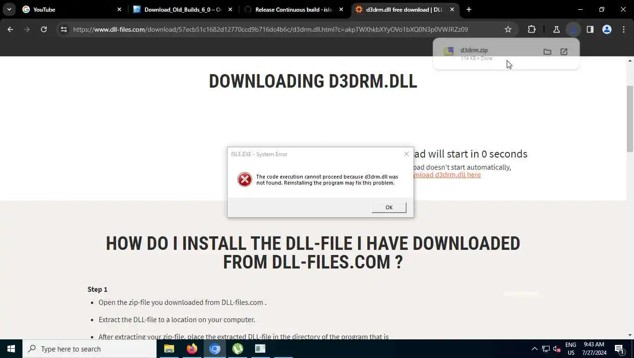This screenshot has height=358, width=634.
Task: Open uTorrent from the taskbar
Action: coord(237,349)
